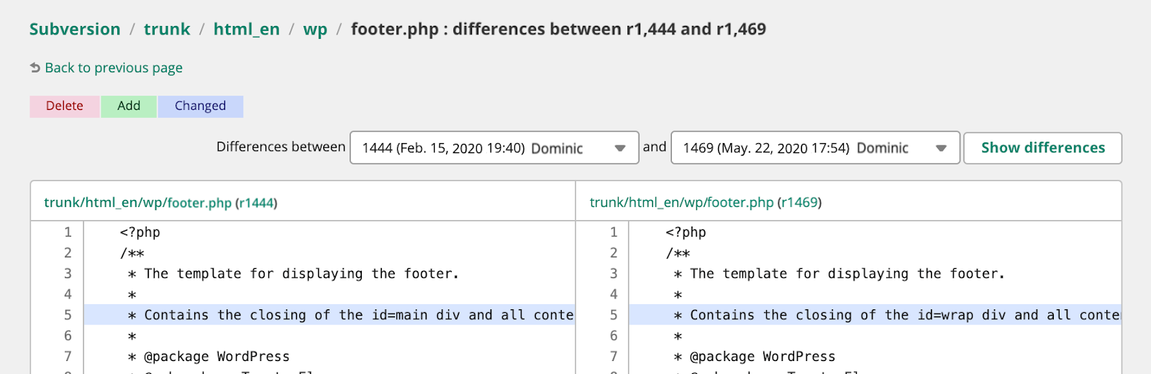The width and height of the screenshot is (1151, 374).
Task: Click the blue Changed legend swatch
Action: [x=200, y=106]
